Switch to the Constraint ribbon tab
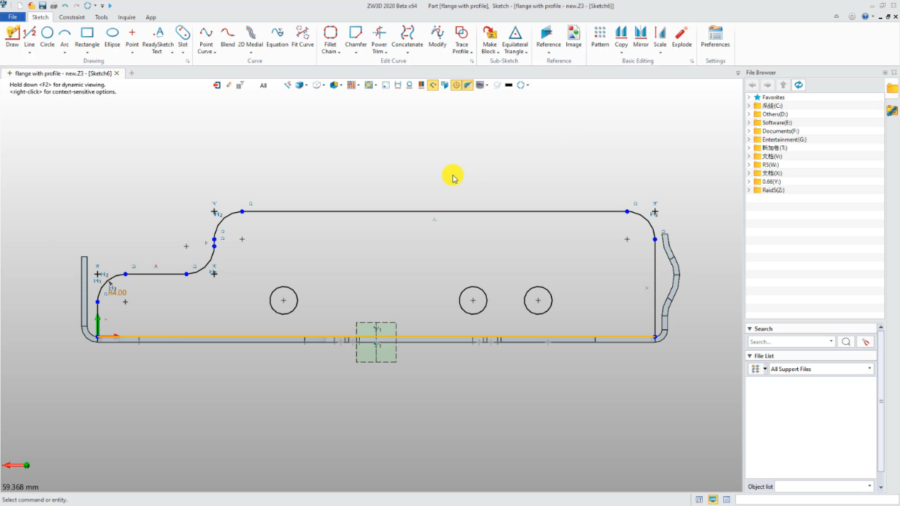 click(x=72, y=17)
